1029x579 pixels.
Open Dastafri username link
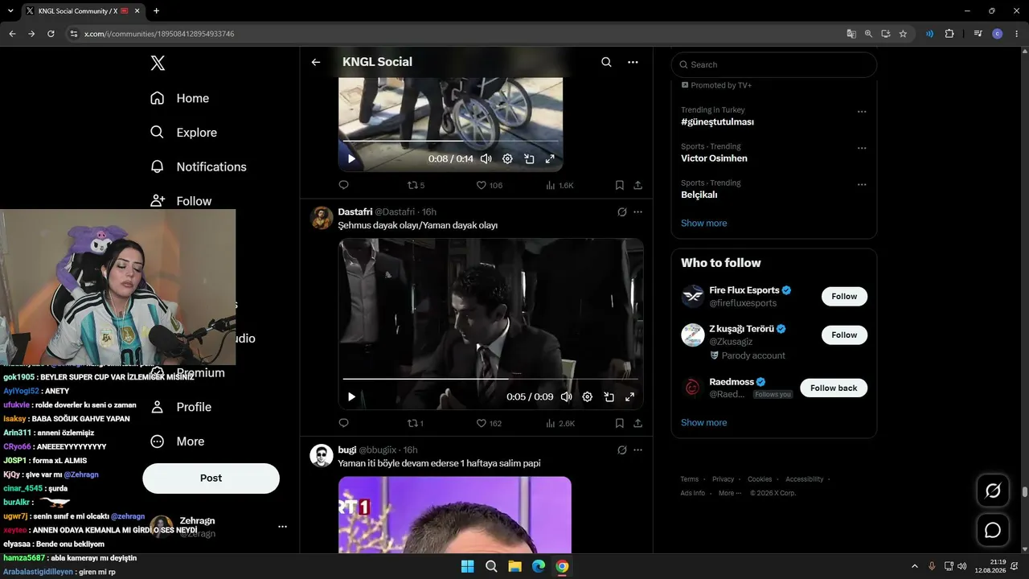[395, 211]
